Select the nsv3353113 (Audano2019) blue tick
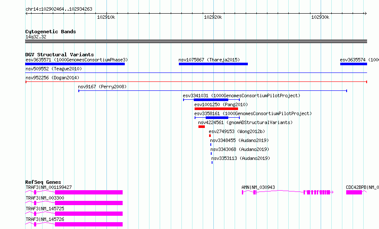Image resolution: width=379 pixels, height=229 pixels. point(212,162)
